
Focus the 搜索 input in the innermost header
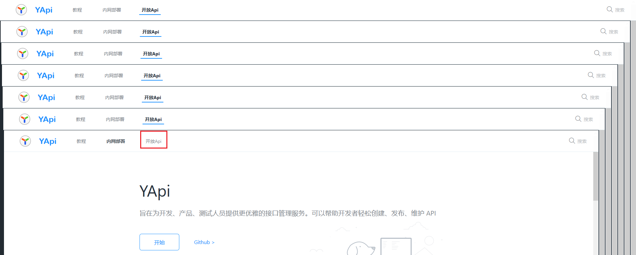click(582, 141)
